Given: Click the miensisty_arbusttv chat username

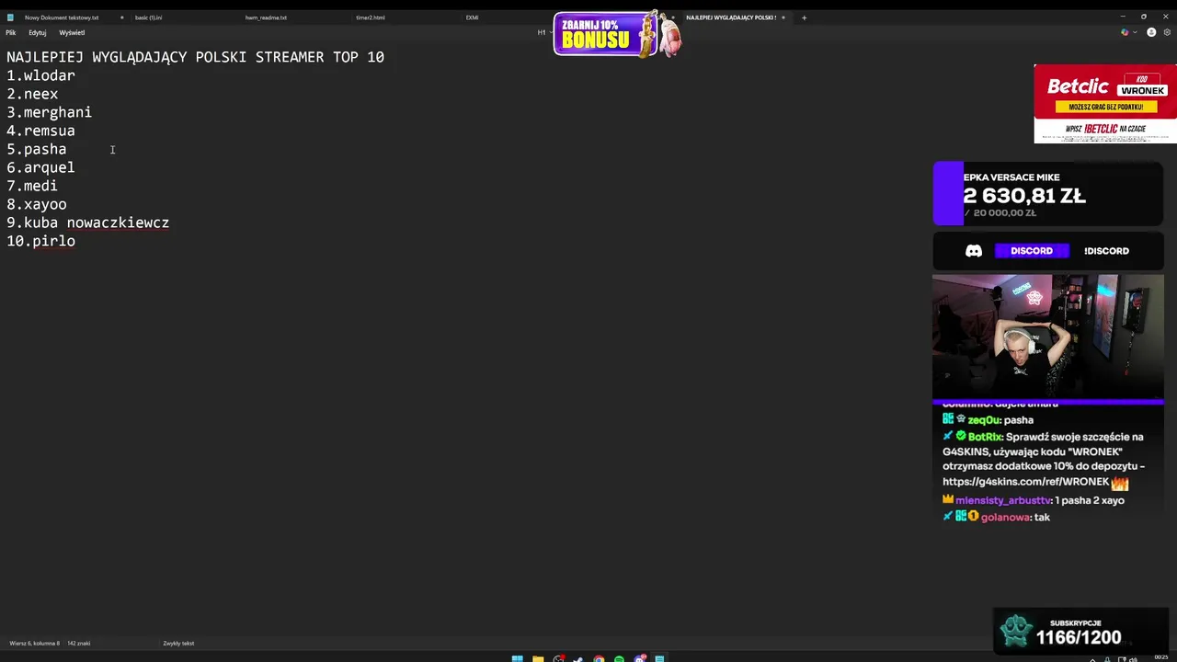Looking at the screenshot, I should point(1002,500).
